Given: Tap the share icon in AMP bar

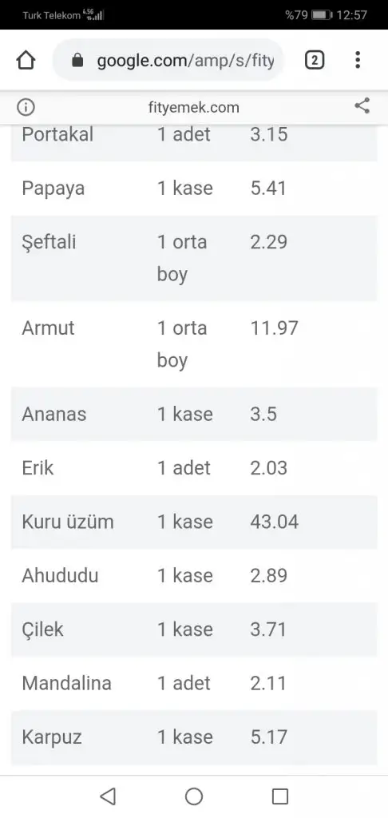Looking at the screenshot, I should pyautogui.click(x=362, y=106).
